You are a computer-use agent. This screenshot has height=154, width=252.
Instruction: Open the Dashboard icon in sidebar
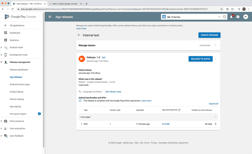6,33
